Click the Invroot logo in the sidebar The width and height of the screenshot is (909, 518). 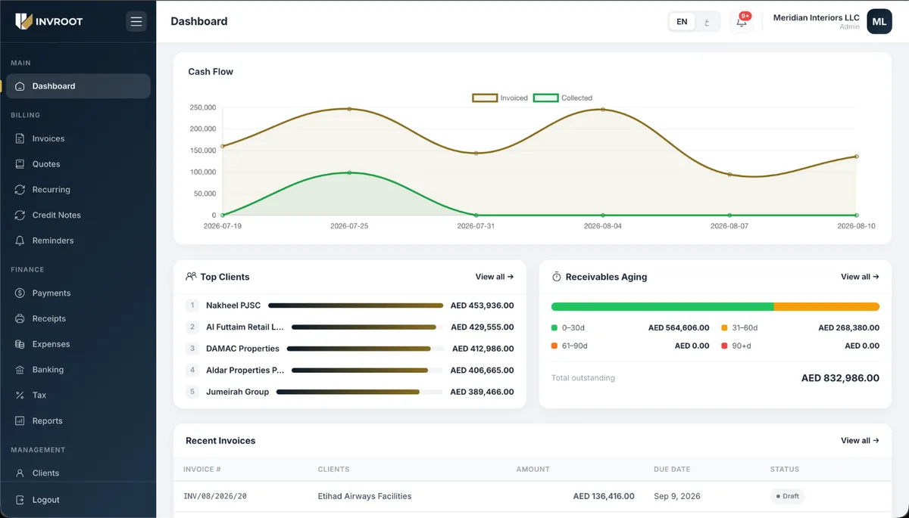48,21
